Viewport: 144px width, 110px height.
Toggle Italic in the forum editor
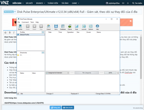click(x=14, y=33)
